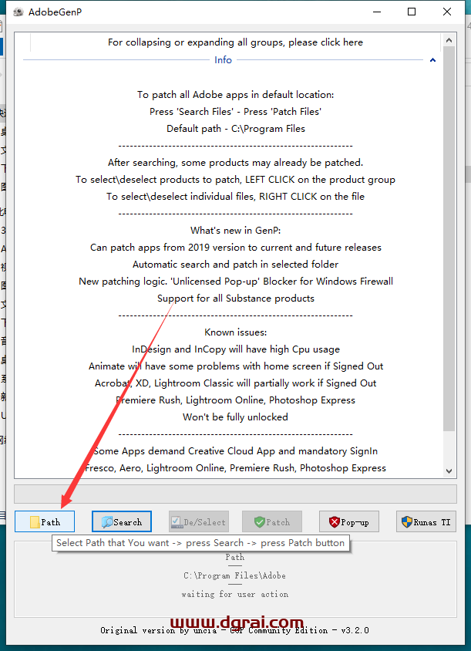Click 'To patch all Adobe apps in default location:'
The height and width of the screenshot is (651, 471).
tap(236, 95)
